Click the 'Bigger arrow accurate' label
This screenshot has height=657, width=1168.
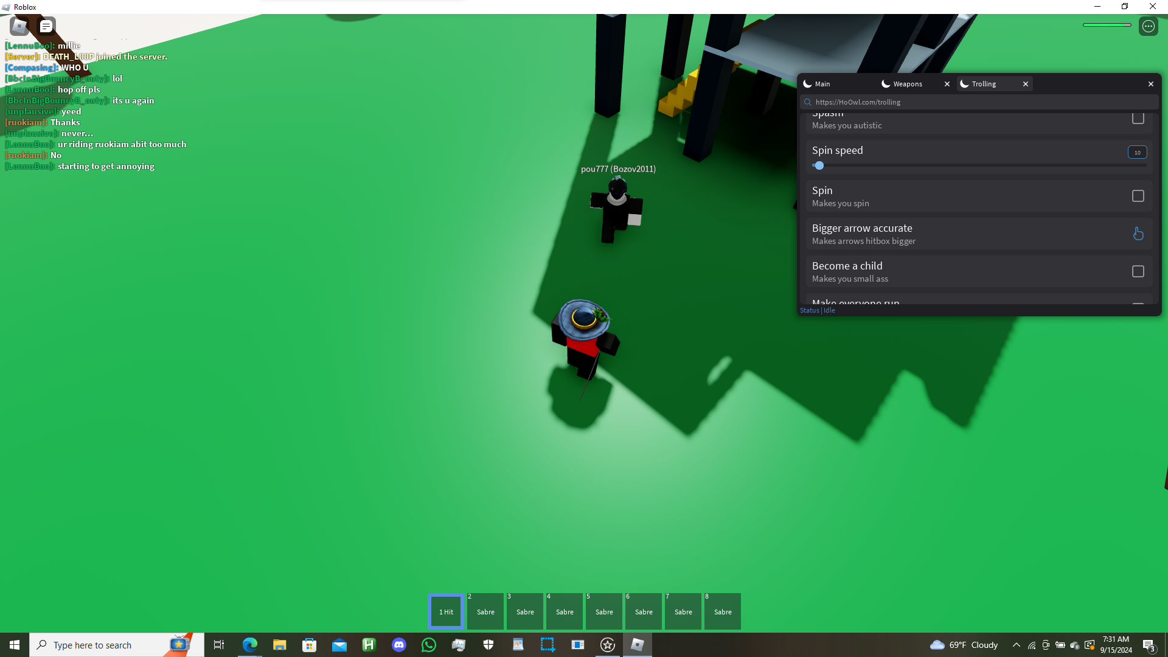pyautogui.click(x=862, y=228)
